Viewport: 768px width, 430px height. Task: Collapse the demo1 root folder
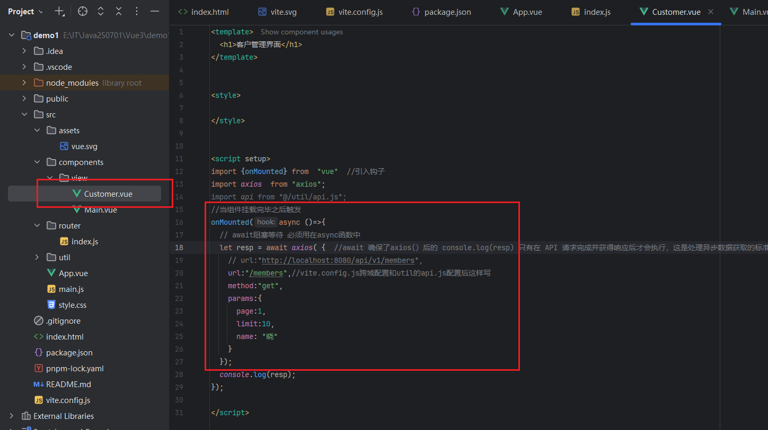pyautogui.click(x=12, y=35)
